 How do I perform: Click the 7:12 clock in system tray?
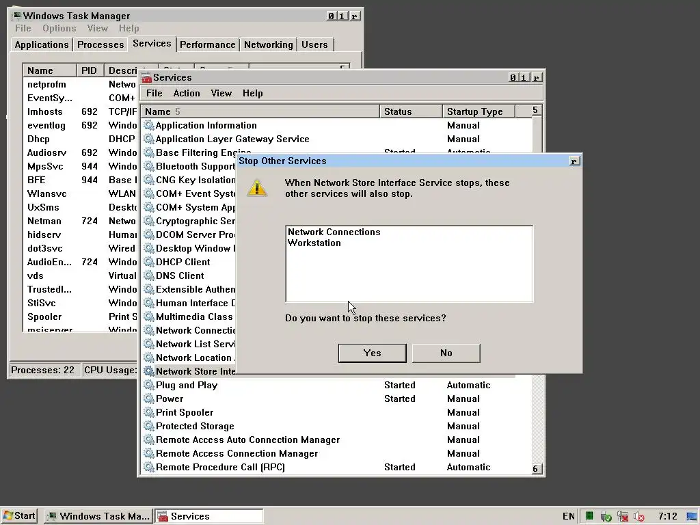pyautogui.click(x=668, y=517)
